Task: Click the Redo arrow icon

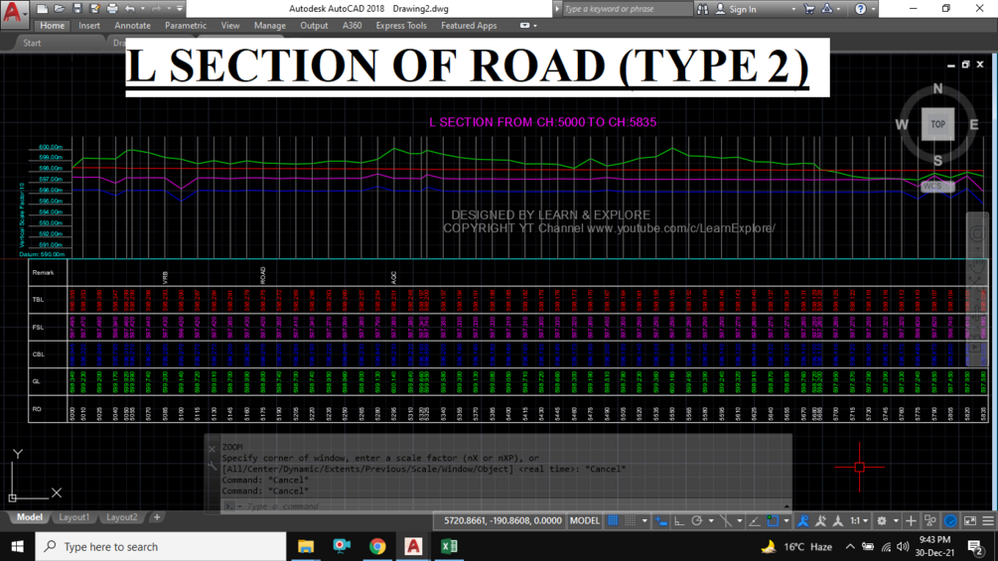Action: point(156,9)
